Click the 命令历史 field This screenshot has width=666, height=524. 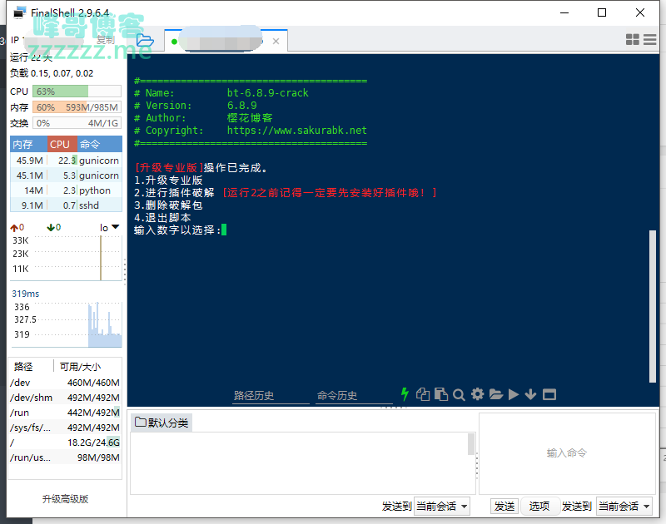(x=354, y=395)
